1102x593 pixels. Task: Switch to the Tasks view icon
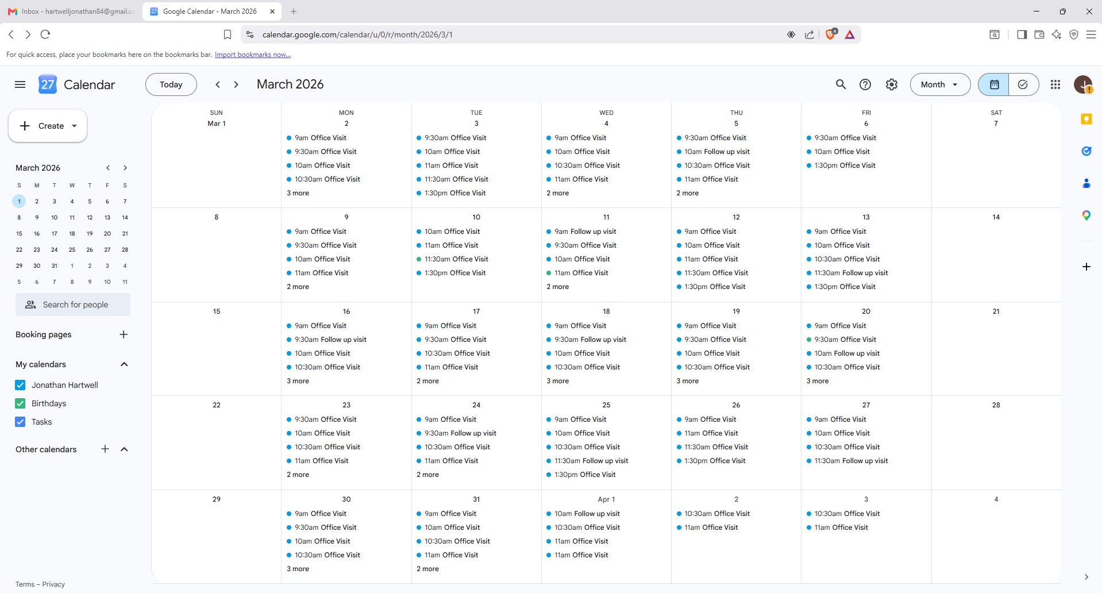point(1023,84)
